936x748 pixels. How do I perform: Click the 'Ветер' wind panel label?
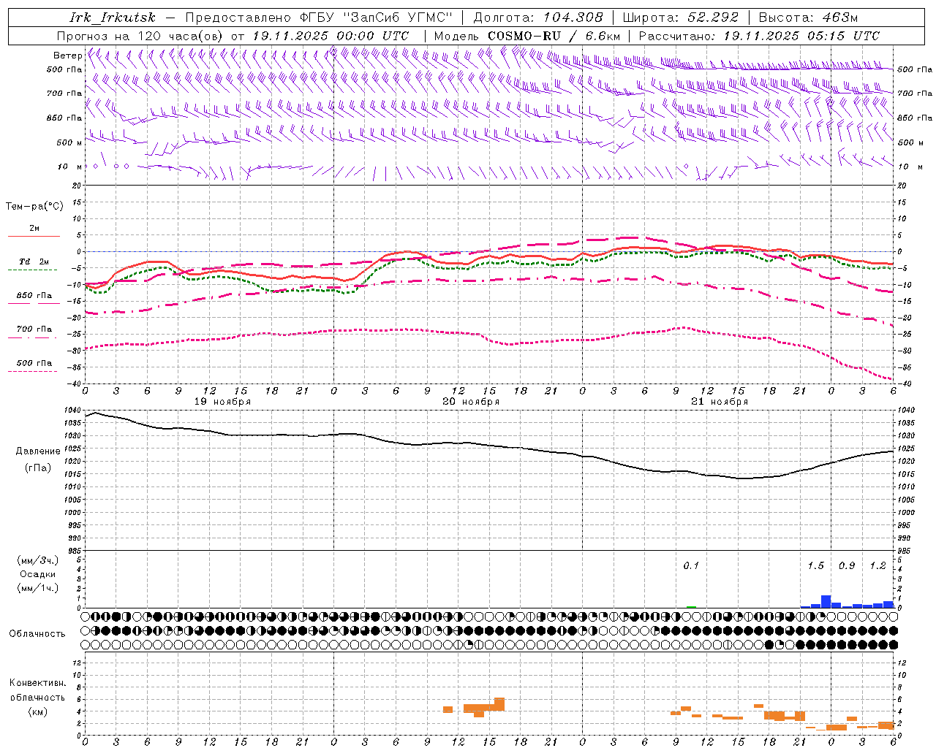click(67, 56)
